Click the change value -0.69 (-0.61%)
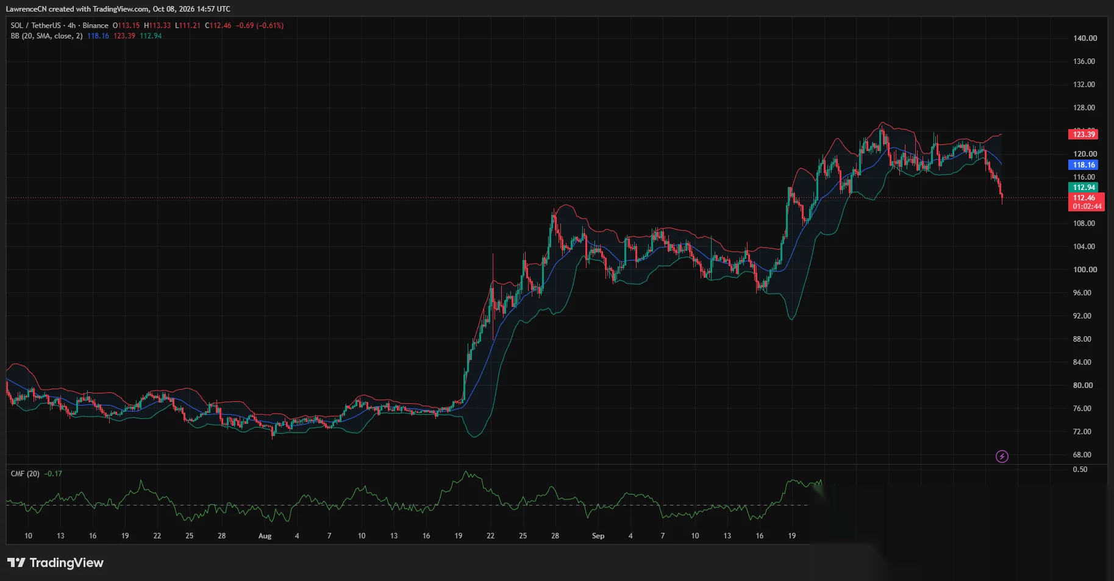1114x581 pixels. click(260, 26)
